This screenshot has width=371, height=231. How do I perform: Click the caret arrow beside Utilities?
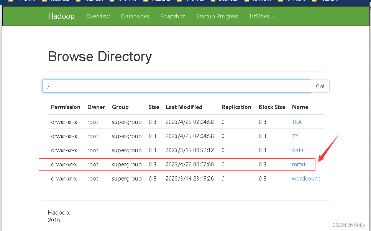point(273,17)
